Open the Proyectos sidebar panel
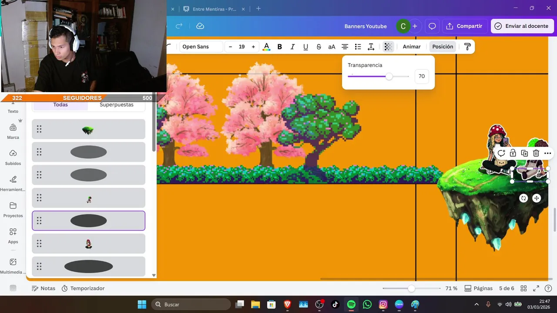557x313 pixels. [13, 210]
